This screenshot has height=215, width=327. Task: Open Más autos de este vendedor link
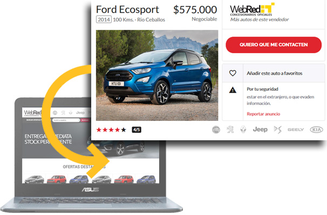[x=259, y=19]
